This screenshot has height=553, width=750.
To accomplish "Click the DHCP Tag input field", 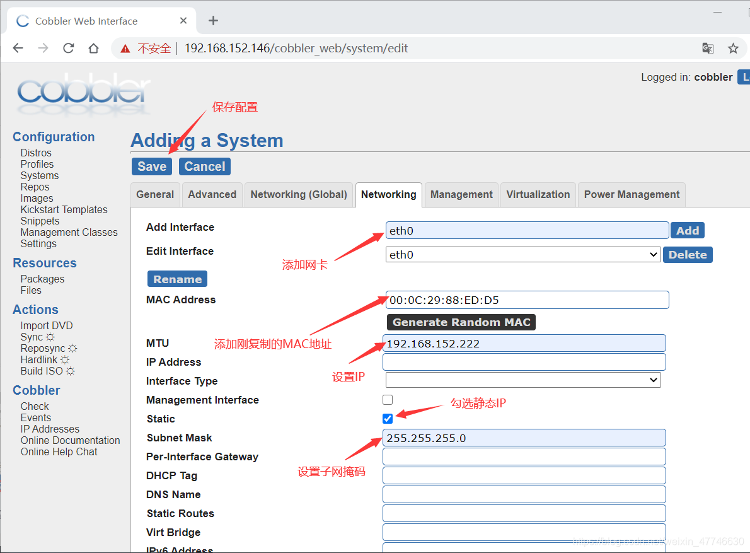I will [x=524, y=475].
